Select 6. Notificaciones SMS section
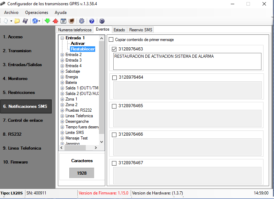274x199 pixels. point(26,106)
